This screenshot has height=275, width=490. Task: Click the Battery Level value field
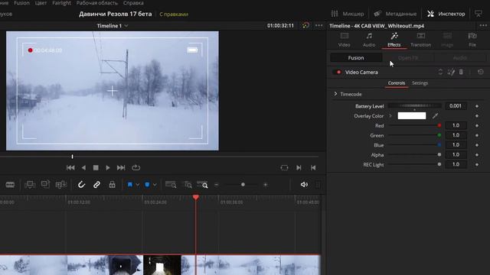tap(456, 106)
